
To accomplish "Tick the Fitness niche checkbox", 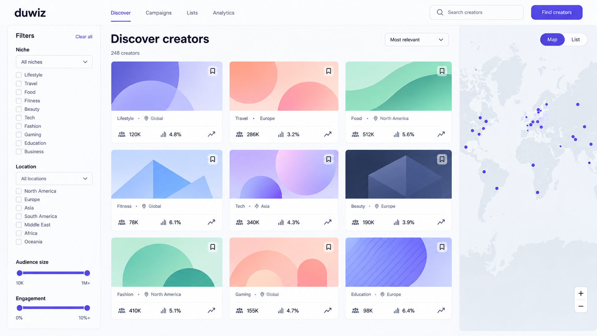I will [x=19, y=101].
